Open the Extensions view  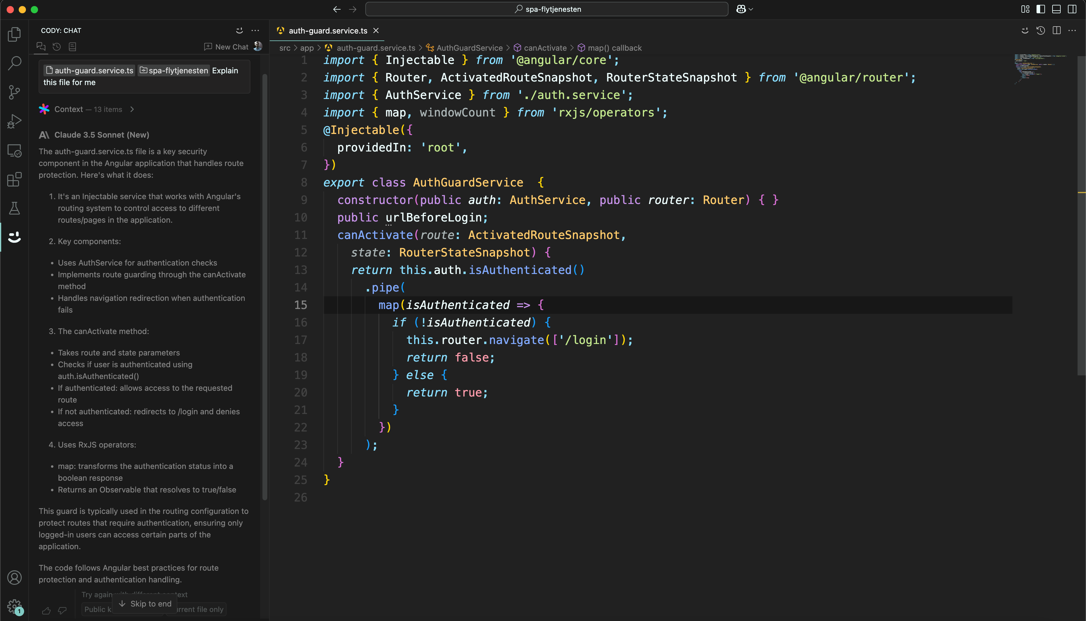[x=14, y=180]
